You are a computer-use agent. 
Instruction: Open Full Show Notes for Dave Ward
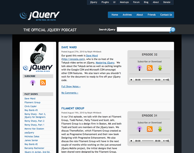[x=71, y=87]
